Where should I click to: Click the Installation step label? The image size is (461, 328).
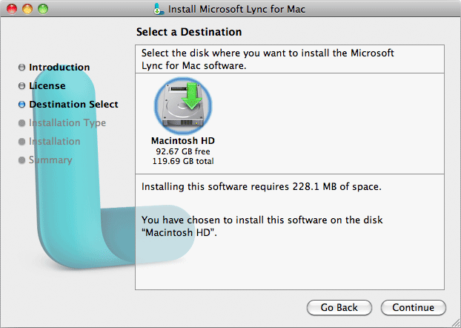[x=54, y=141]
